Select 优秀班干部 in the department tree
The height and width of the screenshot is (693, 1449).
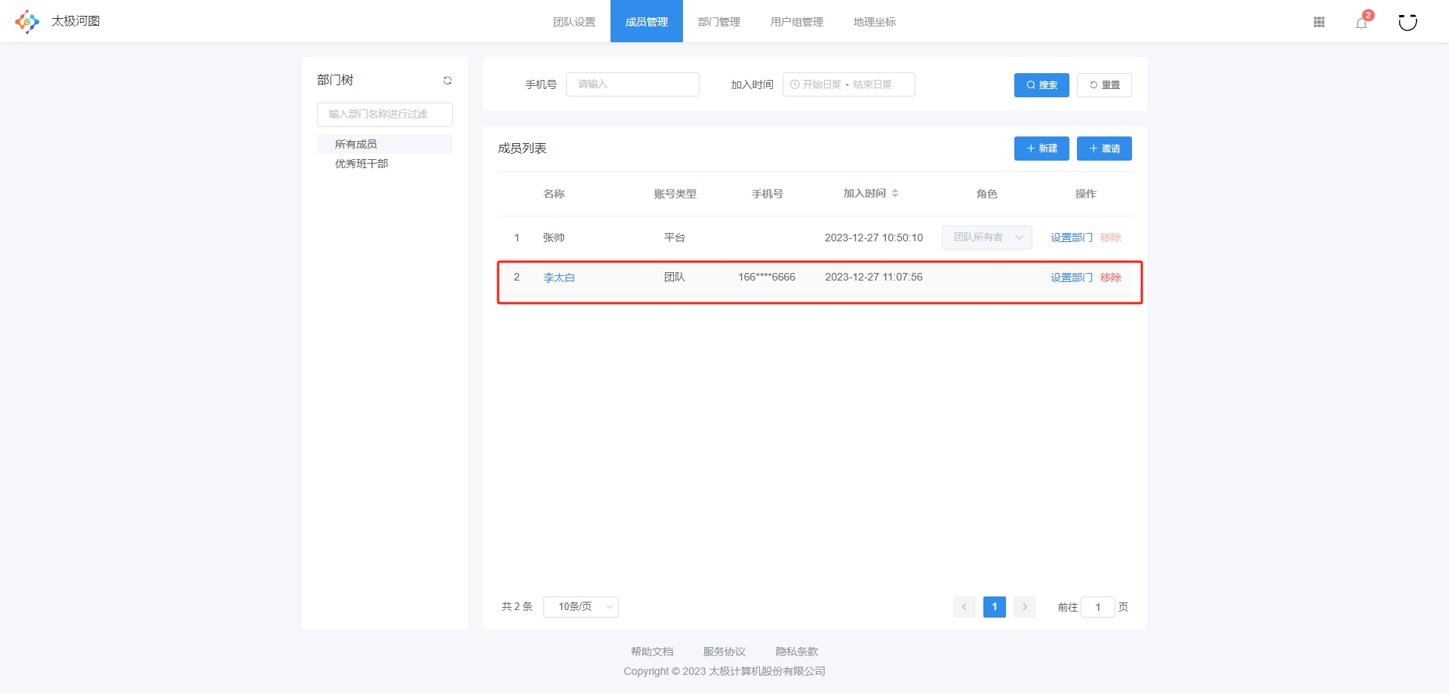click(385, 164)
